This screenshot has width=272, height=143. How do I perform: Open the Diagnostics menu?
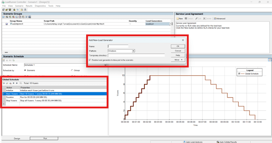point(40,6)
